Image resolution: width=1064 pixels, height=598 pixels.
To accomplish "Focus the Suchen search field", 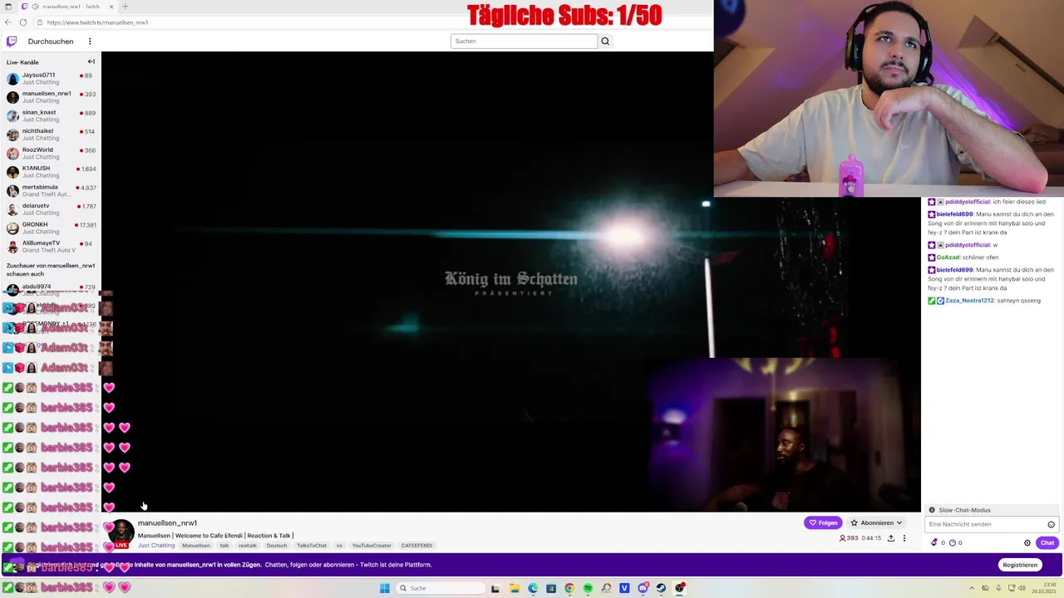I will click(524, 41).
